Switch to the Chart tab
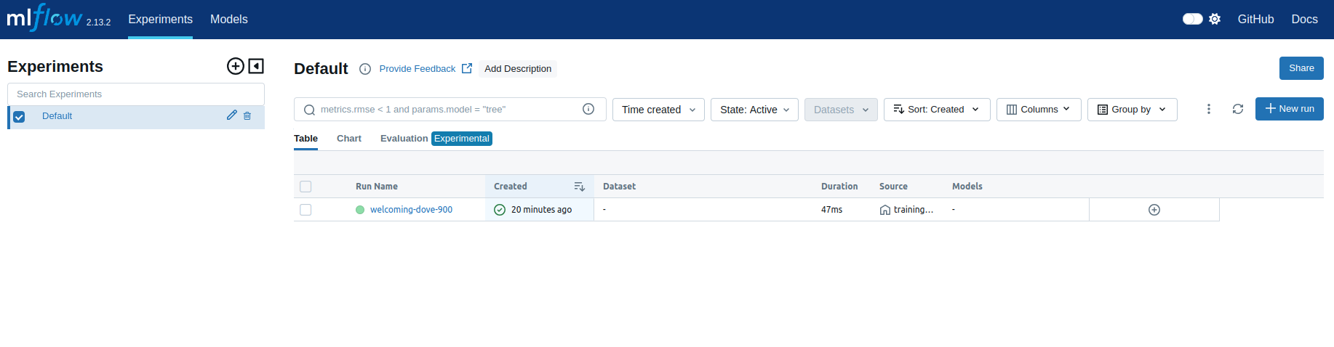The image size is (1334, 347). tap(348, 139)
